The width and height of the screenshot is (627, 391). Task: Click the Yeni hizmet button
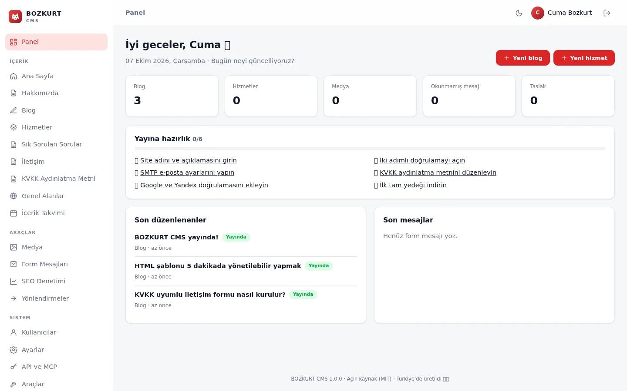click(x=584, y=58)
